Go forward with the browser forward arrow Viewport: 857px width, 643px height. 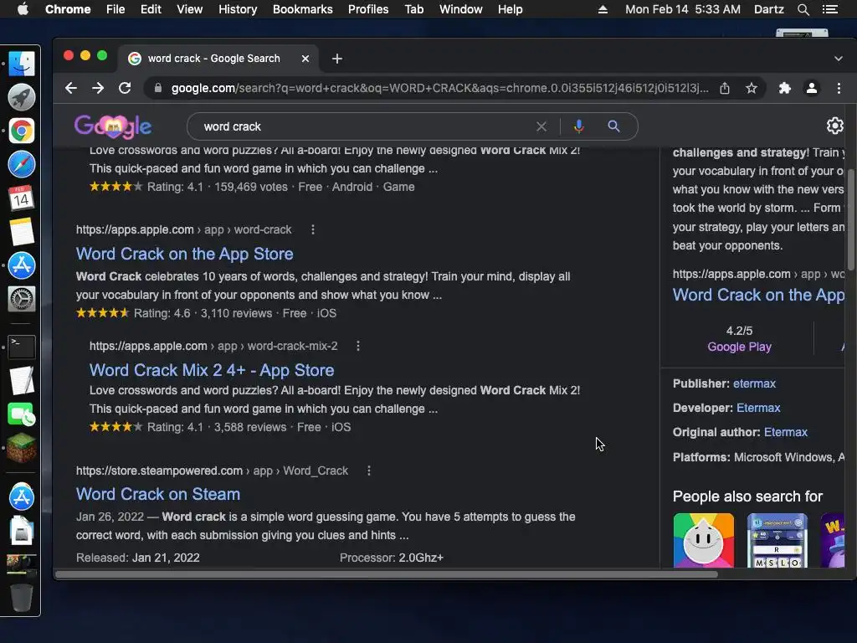[x=98, y=88]
